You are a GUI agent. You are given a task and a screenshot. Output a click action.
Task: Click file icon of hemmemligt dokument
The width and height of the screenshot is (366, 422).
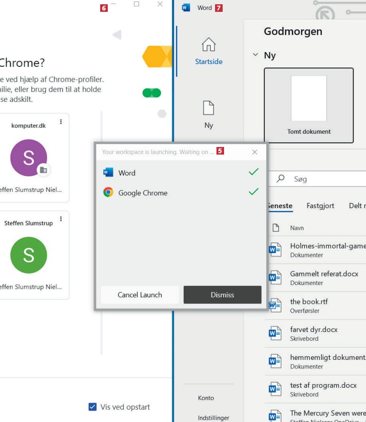(275, 361)
